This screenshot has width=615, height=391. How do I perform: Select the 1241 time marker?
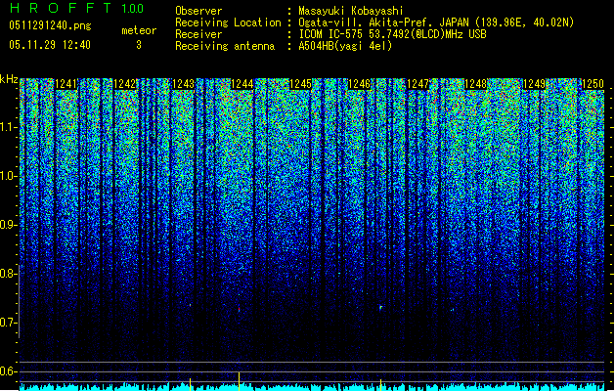click(66, 84)
